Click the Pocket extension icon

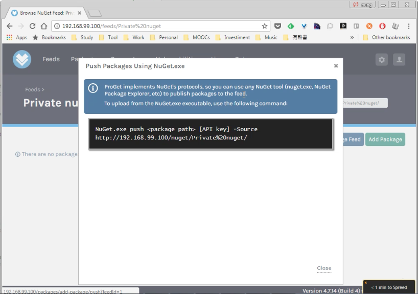[278, 26]
